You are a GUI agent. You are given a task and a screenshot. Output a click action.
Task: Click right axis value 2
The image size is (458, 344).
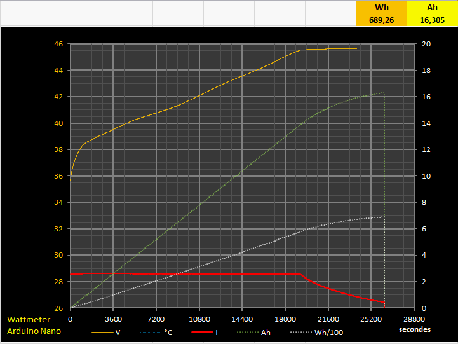click(424, 282)
